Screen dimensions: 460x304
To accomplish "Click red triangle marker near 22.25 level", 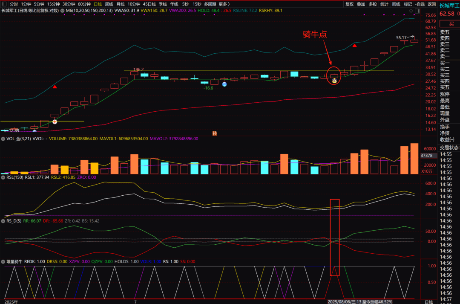I will (55, 87).
